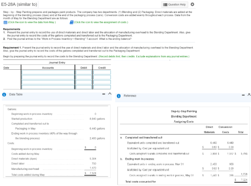
Task: Collapse the Data Table panel with the caret
Action: 110,93
